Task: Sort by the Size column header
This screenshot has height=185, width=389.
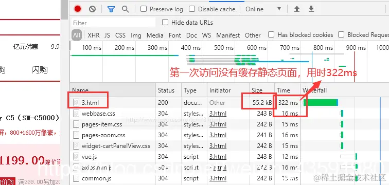Action: pos(262,90)
